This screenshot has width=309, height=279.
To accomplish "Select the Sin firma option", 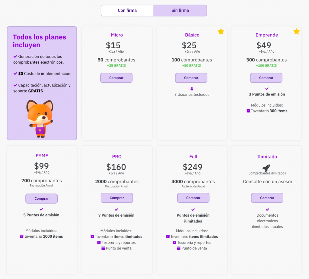I will (x=180, y=11).
